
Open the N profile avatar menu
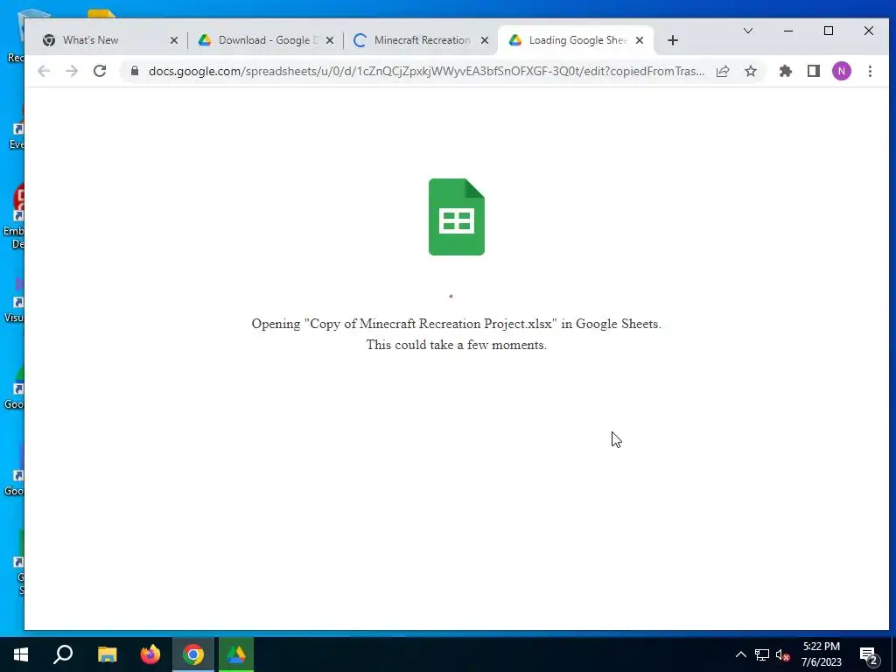click(842, 71)
